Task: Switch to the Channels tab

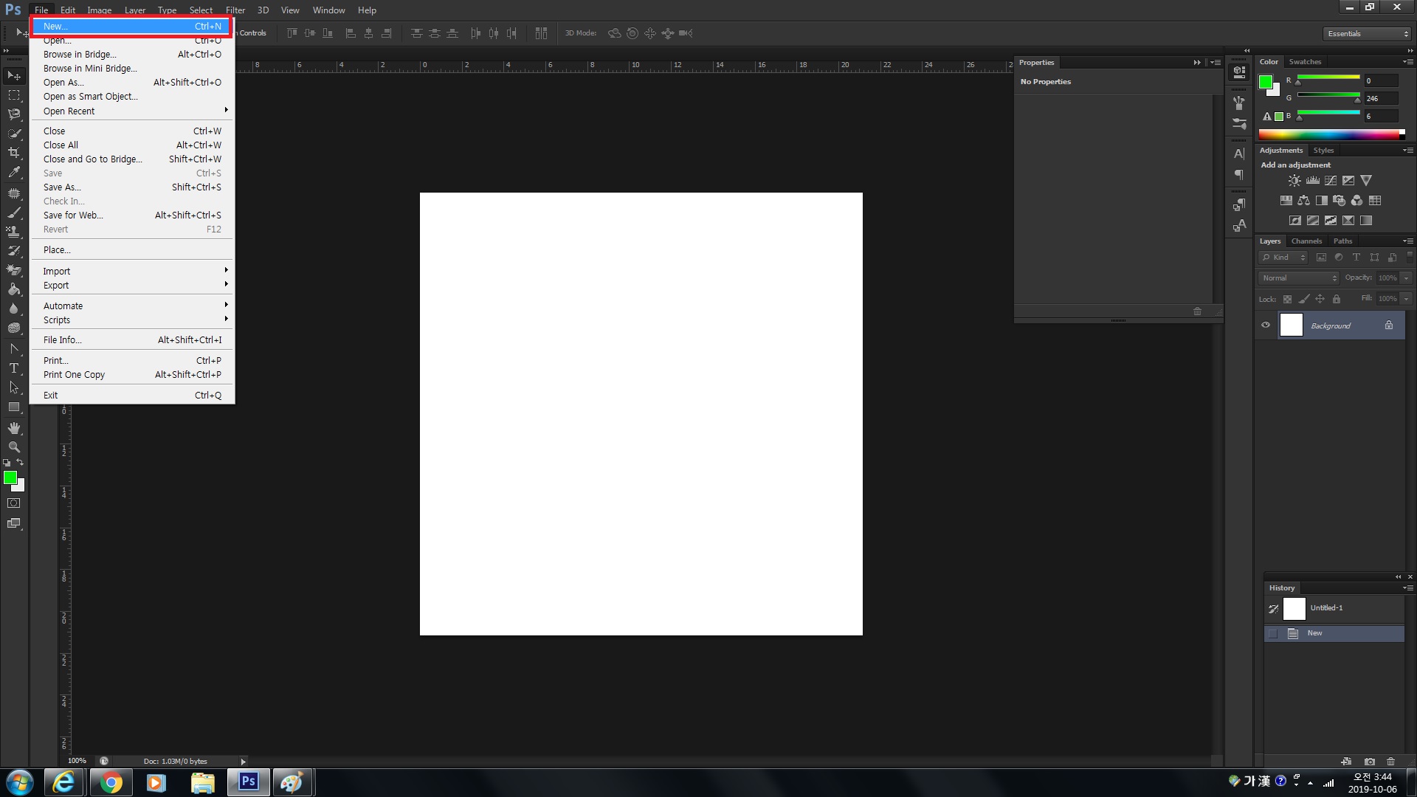Action: coord(1306,241)
